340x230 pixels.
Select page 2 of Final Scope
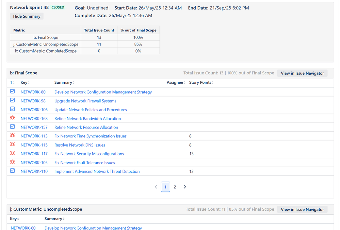pyautogui.click(x=175, y=187)
